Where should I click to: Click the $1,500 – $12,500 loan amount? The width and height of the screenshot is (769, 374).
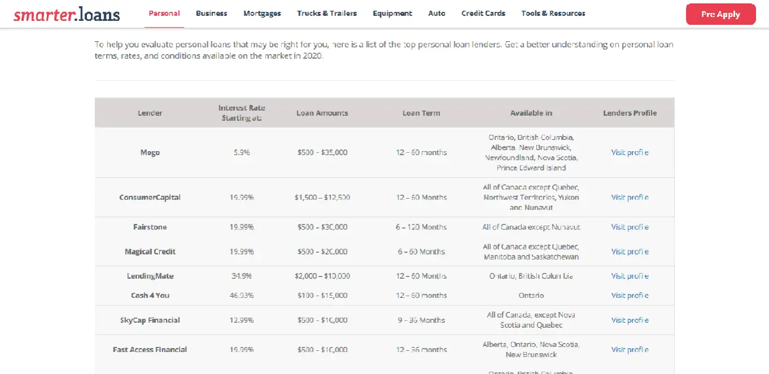pyautogui.click(x=322, y=197)
